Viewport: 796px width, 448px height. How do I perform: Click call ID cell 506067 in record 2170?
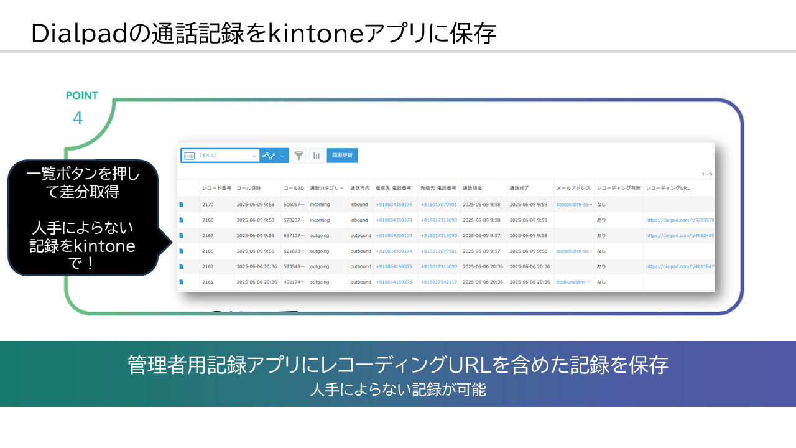coord(294,204)
